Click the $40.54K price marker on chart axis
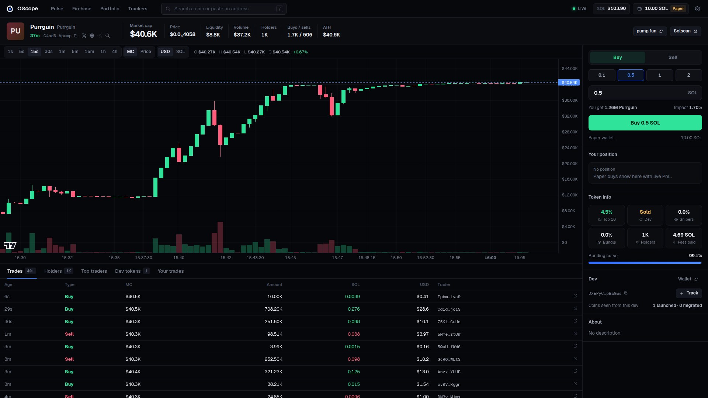The width and height of the screenshot is (708, 398). click(569, 83)
